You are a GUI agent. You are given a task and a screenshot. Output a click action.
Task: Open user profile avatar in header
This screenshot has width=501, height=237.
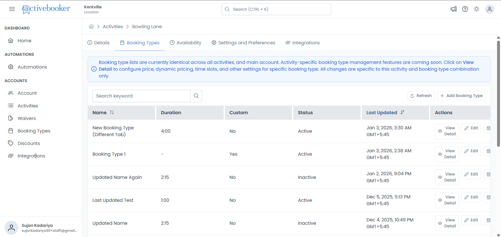pyautogui.click(x=490, y=9)
